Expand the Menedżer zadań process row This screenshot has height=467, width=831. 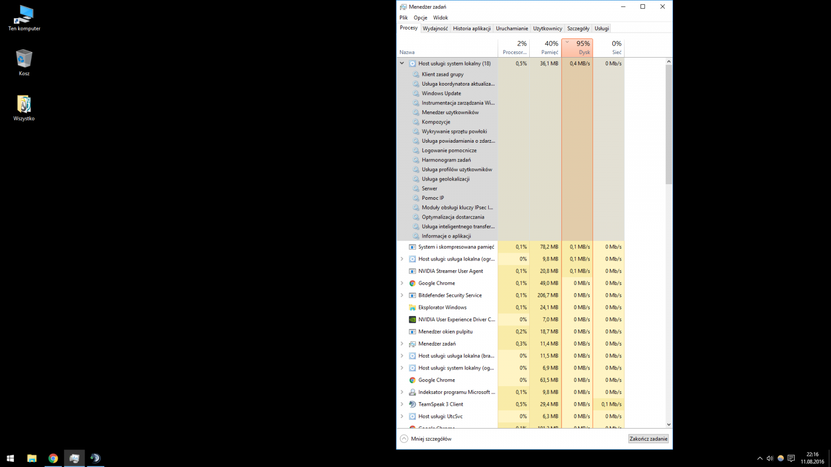click(x=401, y=344)
